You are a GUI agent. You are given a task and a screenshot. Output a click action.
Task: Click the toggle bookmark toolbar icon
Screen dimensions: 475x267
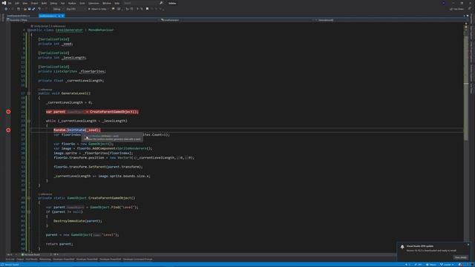click(147, 9)
